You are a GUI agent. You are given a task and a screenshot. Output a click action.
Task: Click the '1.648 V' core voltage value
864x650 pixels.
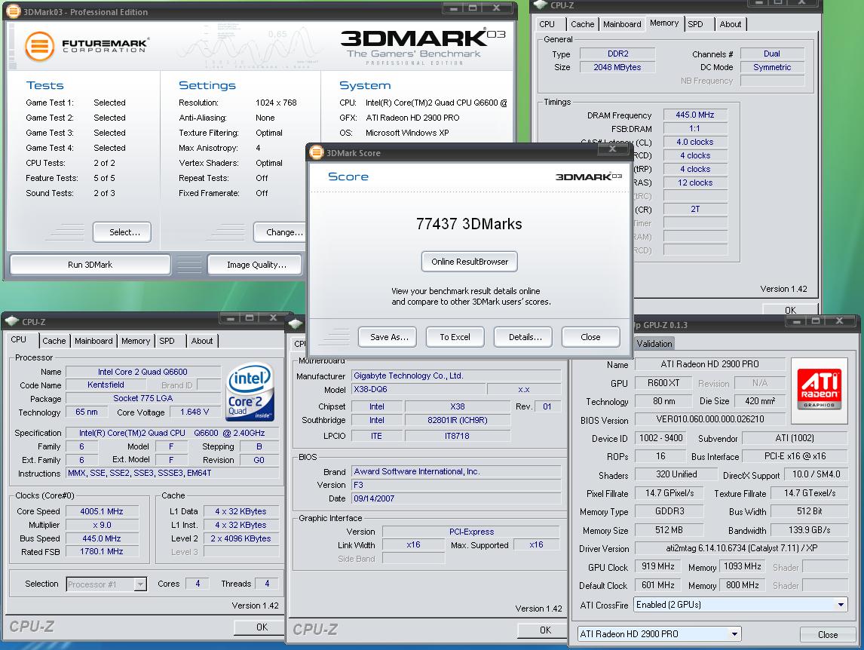pos(195,412)
